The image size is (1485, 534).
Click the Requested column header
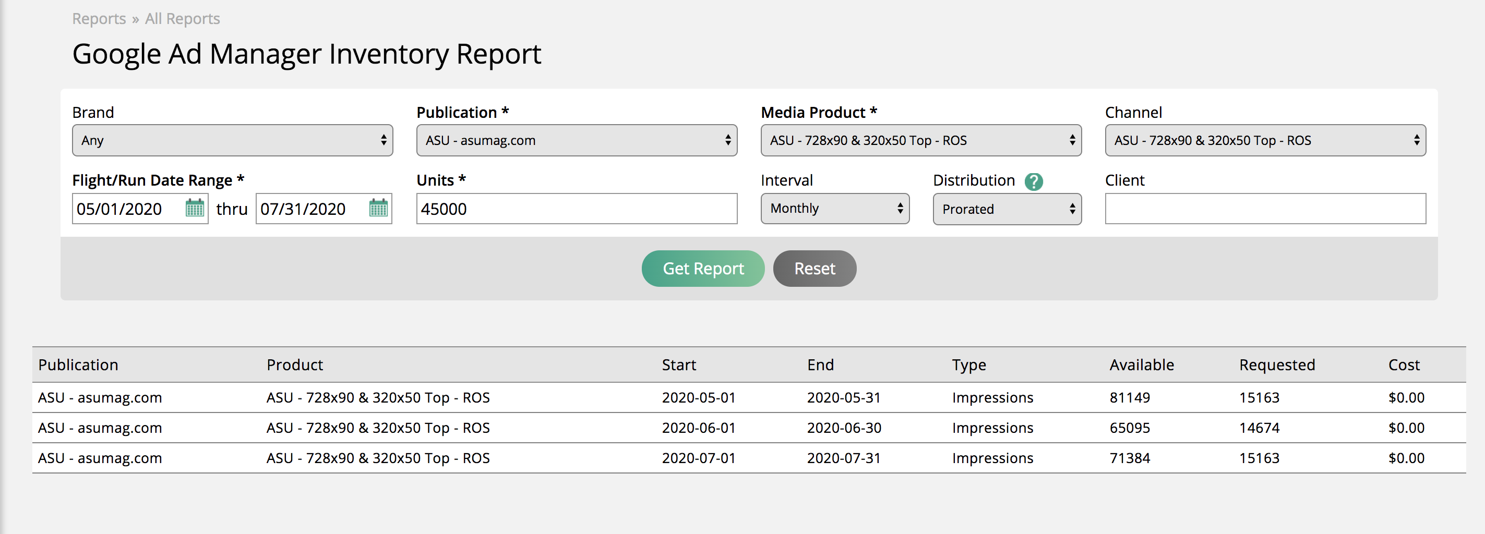click(x=1277, y=365)
